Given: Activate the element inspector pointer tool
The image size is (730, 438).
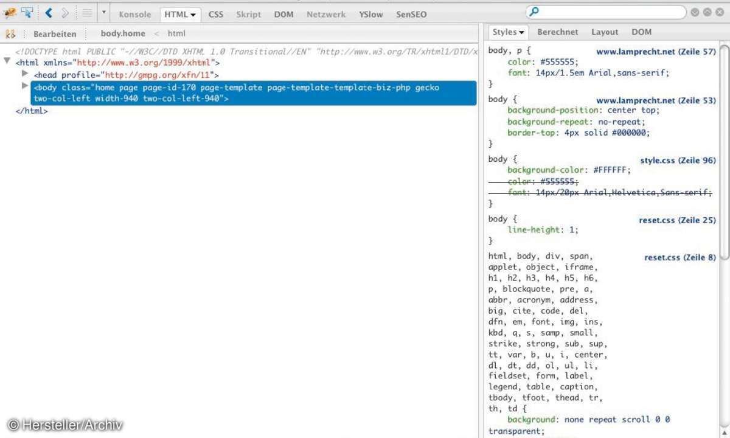Looking at the screenshot, I should (27, 13).
